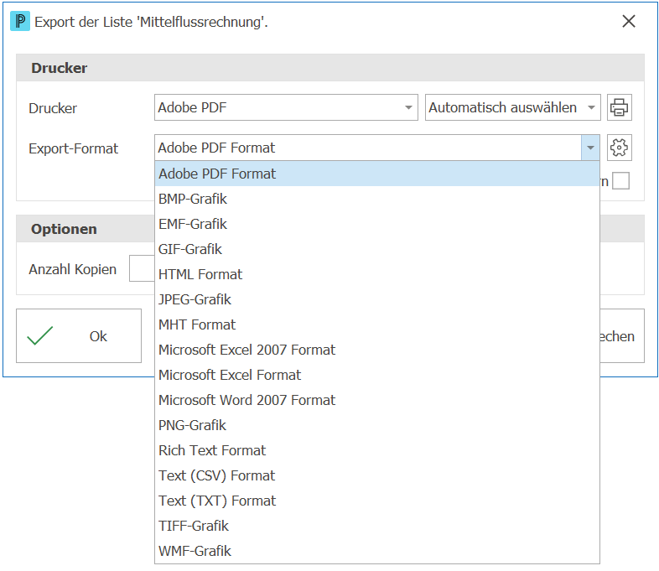This screenshot has height=571, width=659.
Task: Choose 'Text (CSV) Format' option
Action: 377,475
